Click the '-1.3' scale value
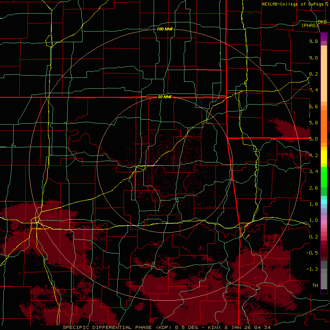This screenshot has height=330, width=330. 312,269
